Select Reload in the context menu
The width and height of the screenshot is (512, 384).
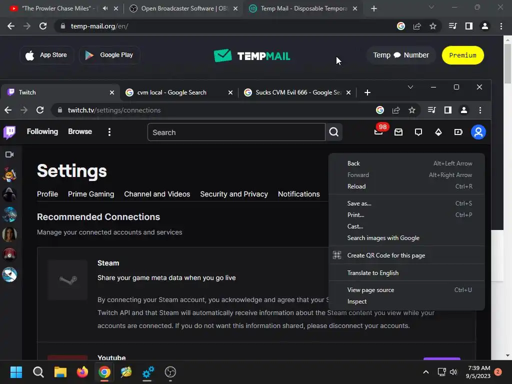[406, 186]
